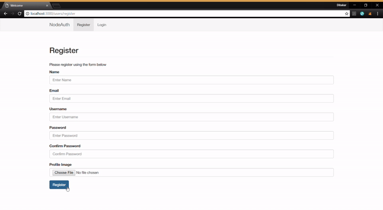Click the teal globe extension icon
The image size is (383, 210).
pyautogui.click(x=362, y=14)
